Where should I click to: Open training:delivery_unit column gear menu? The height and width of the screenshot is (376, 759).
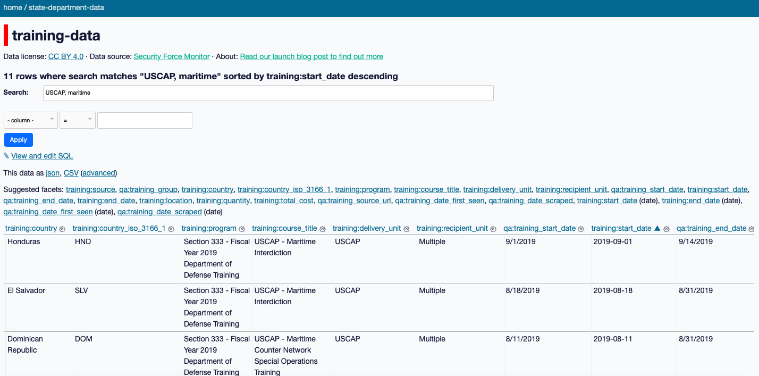click(406, 229)
